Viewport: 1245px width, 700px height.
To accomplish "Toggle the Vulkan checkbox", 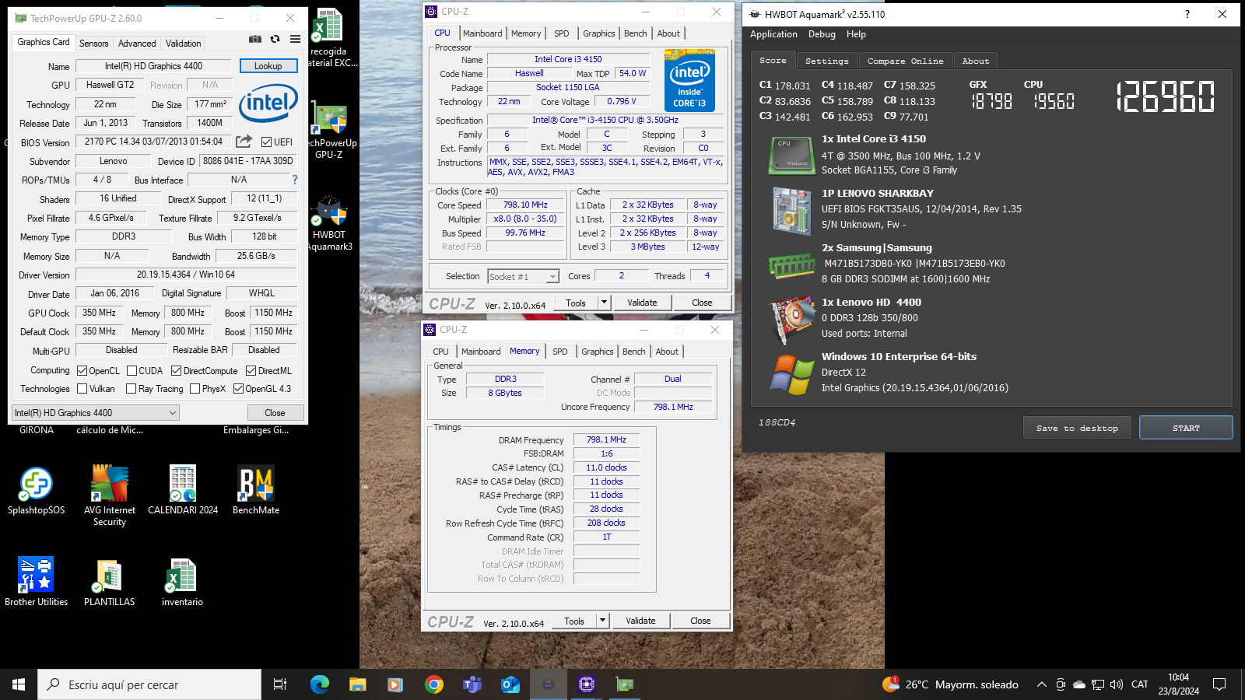I will 82,389.
